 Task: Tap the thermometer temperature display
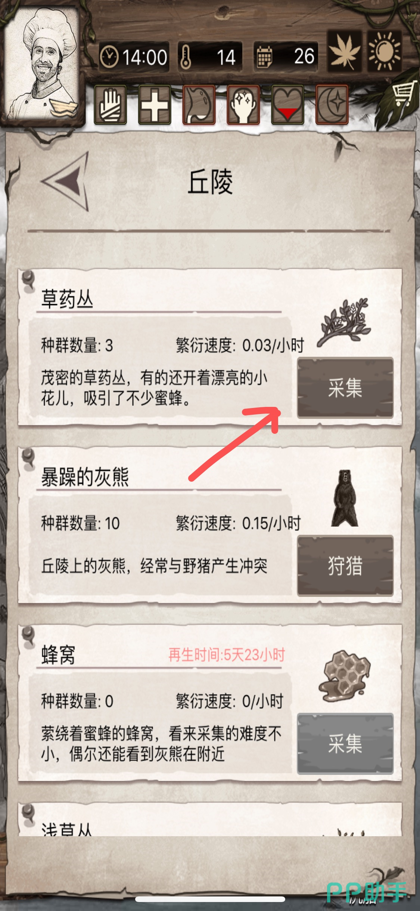210,57
